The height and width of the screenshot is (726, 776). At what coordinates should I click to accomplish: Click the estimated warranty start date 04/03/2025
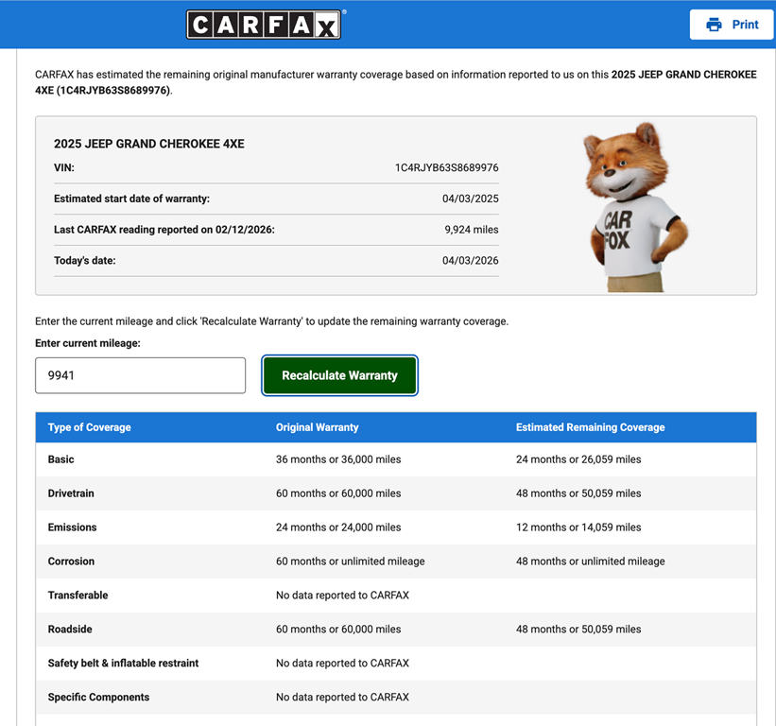click(x=470, y=199)
